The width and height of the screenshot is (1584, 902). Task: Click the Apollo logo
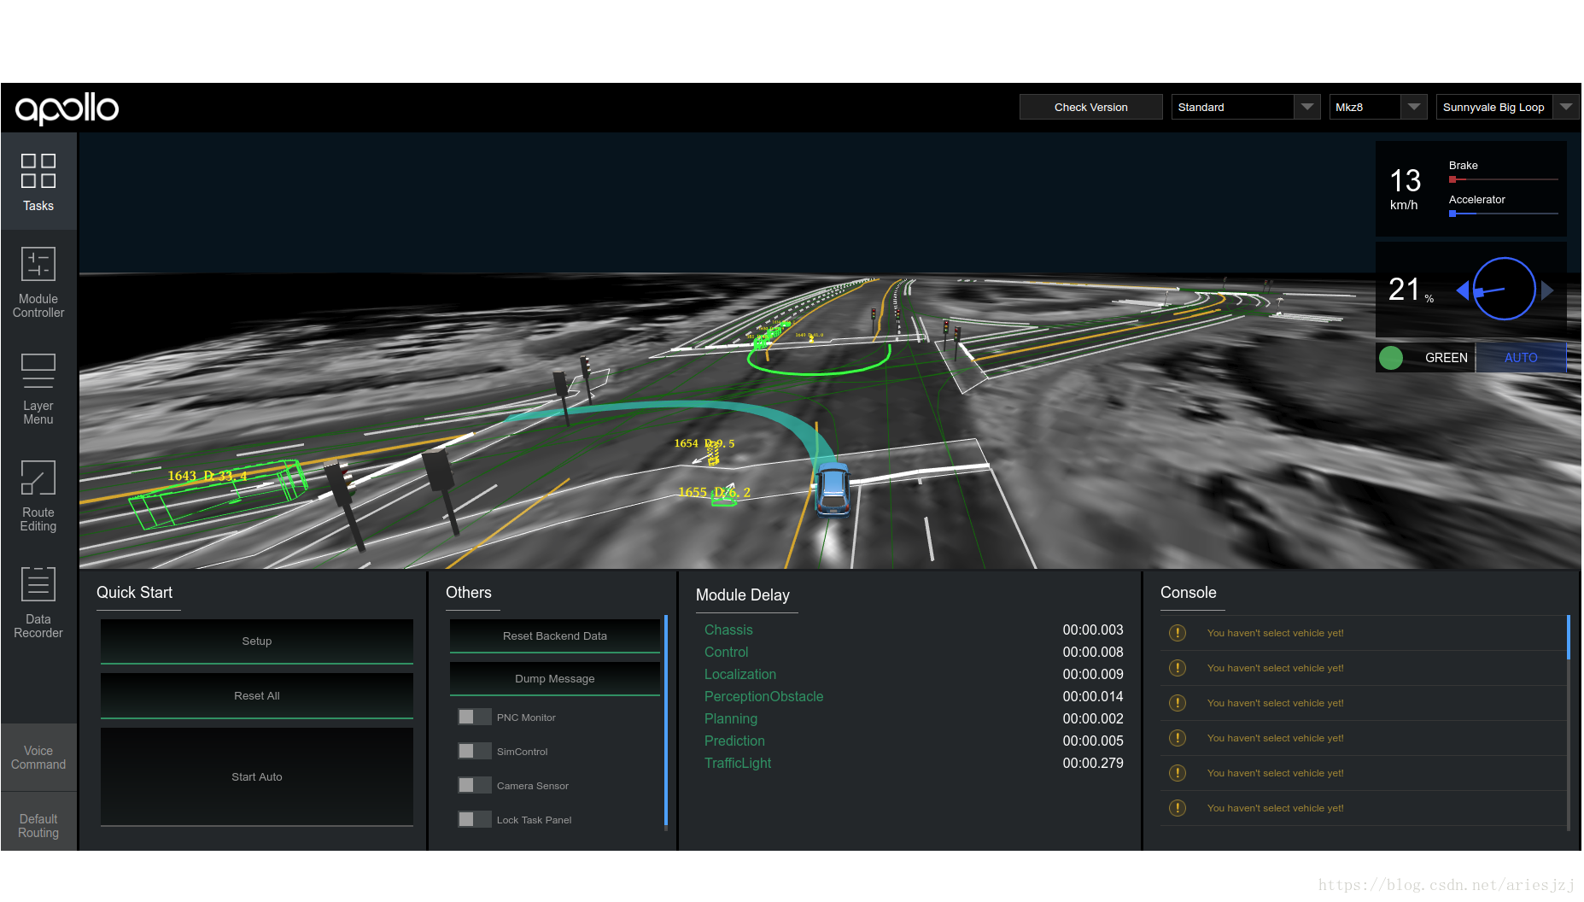point(67,108)
